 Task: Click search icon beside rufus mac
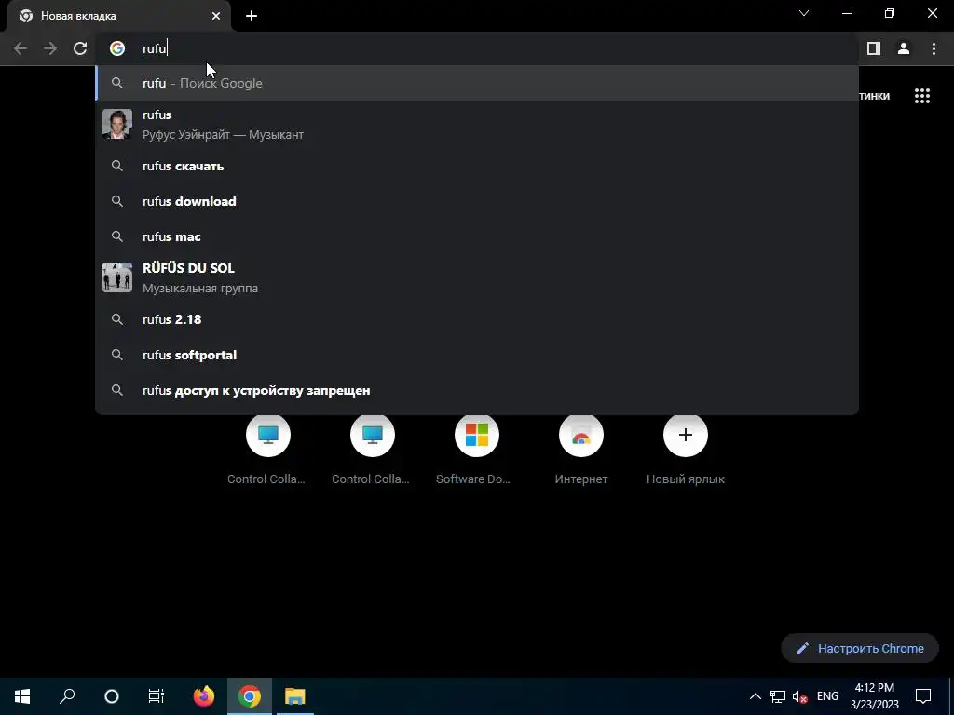117,236
